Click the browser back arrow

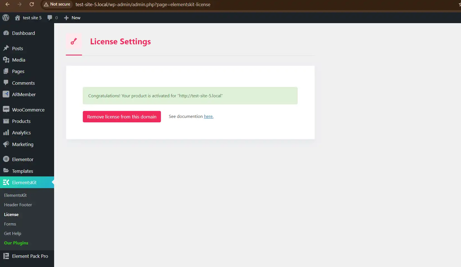coord(8,4)
